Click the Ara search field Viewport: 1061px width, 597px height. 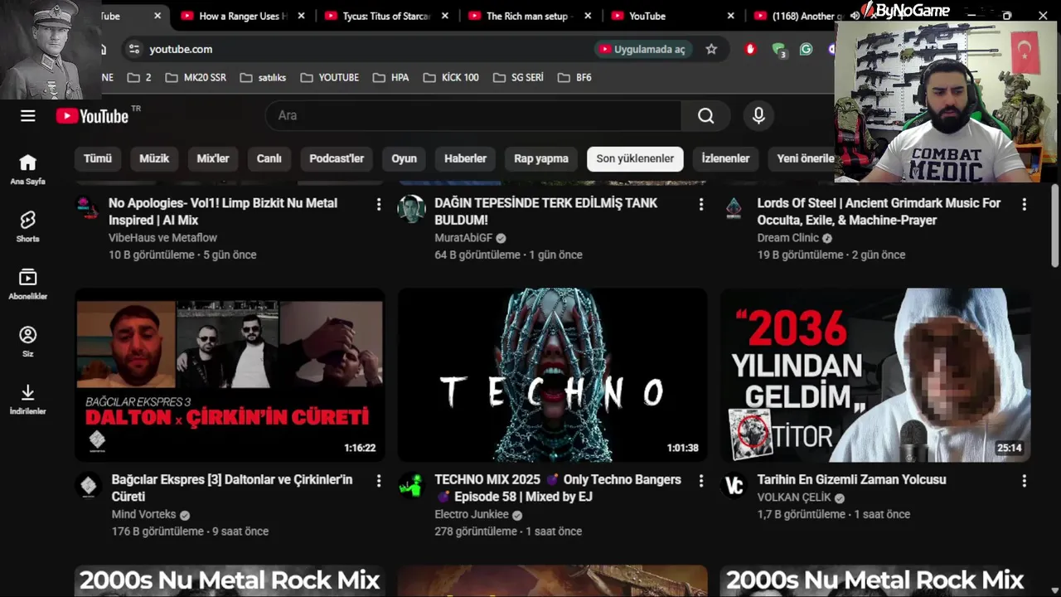point(472,116)
